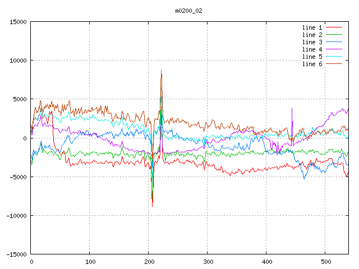Click the 10000 y-axis tick label

point(18,61)
